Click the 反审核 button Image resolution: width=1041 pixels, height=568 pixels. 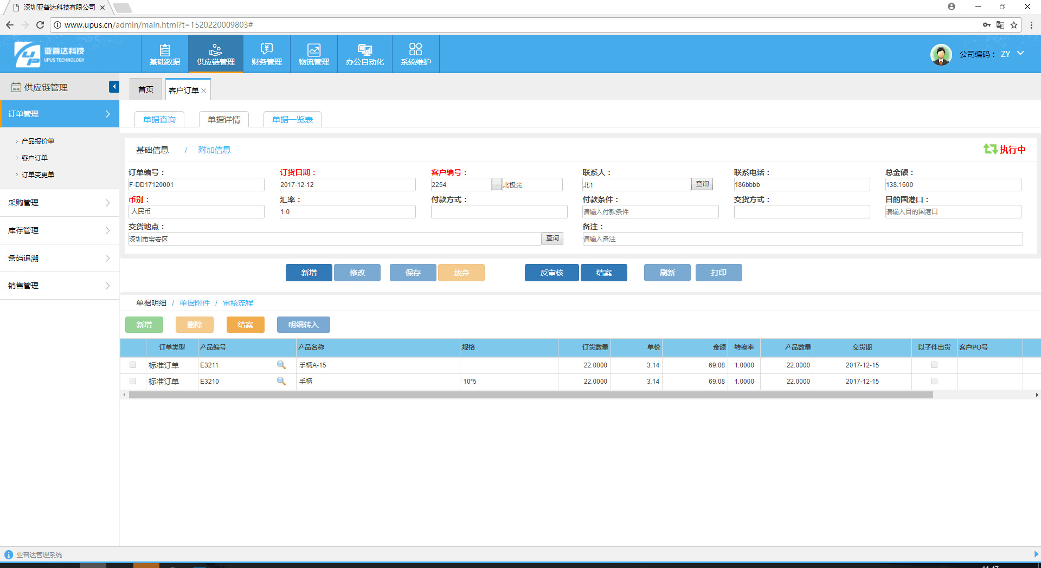tap(551, 273)
